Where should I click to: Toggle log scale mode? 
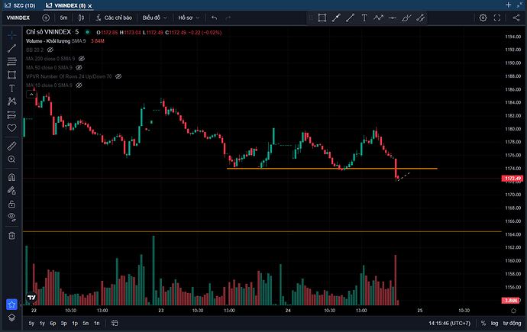[494, 324]
